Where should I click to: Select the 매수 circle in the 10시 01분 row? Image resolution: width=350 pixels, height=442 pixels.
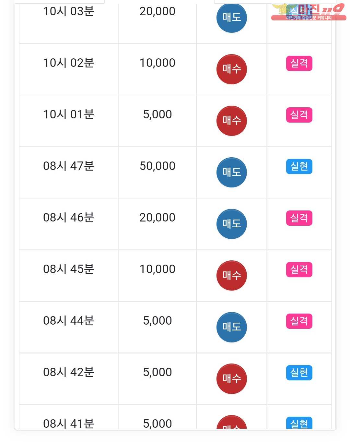pos(232,121)
